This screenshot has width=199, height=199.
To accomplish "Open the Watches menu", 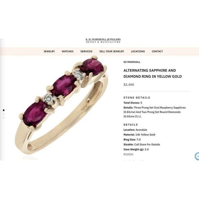I will click(68, 51).
